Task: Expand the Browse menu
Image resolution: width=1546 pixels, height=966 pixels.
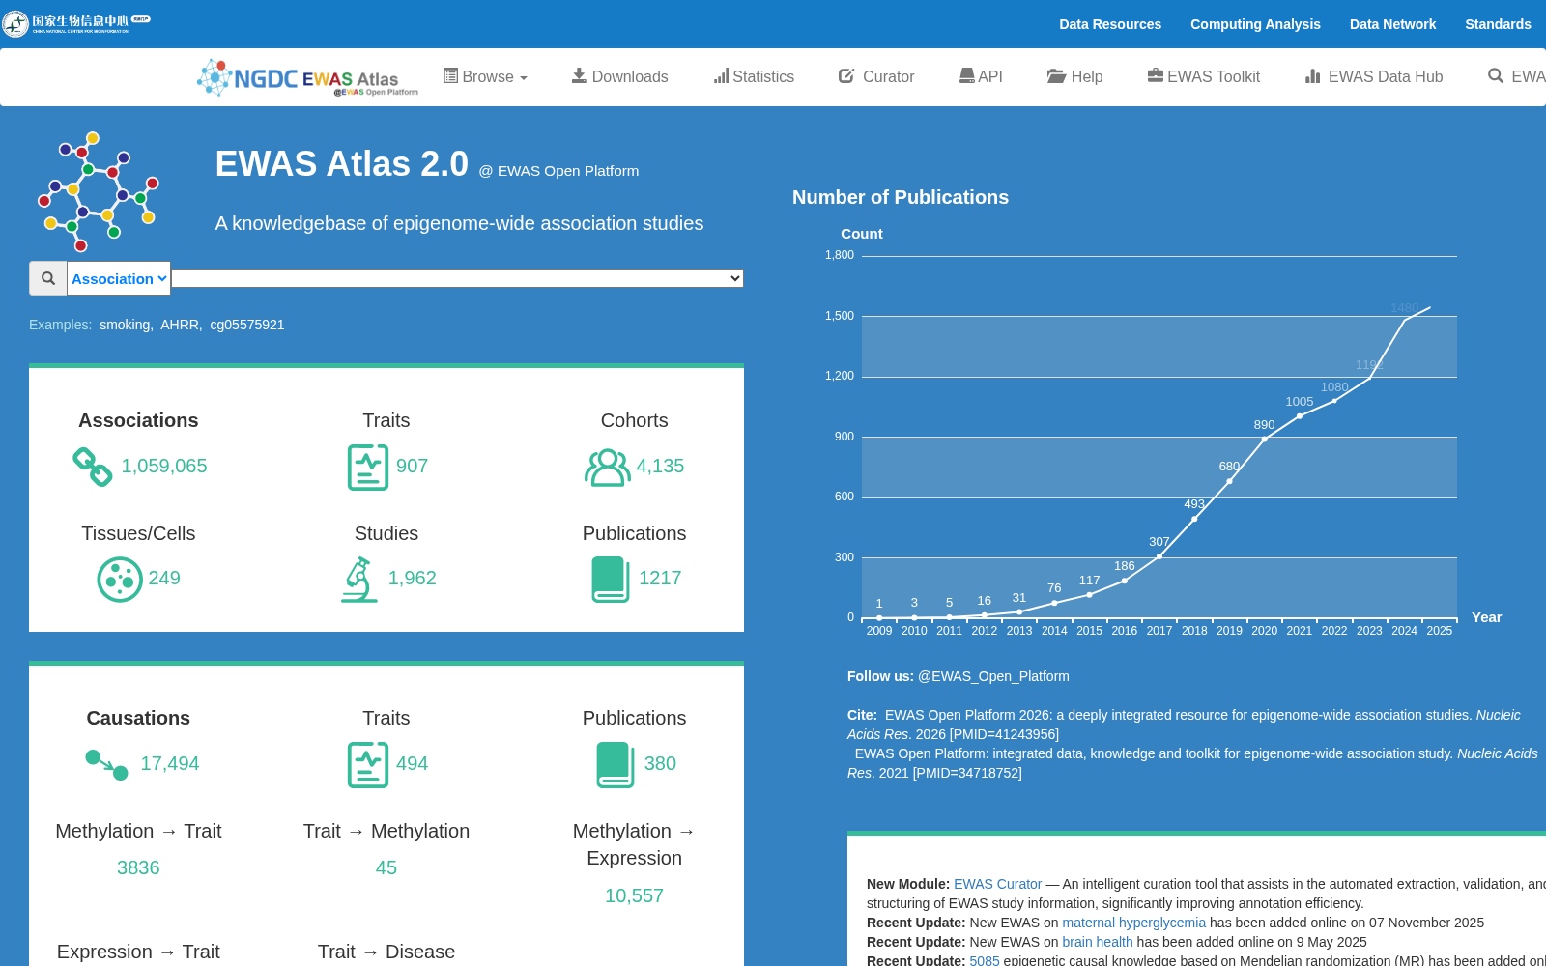Action: tap(485, 76)
